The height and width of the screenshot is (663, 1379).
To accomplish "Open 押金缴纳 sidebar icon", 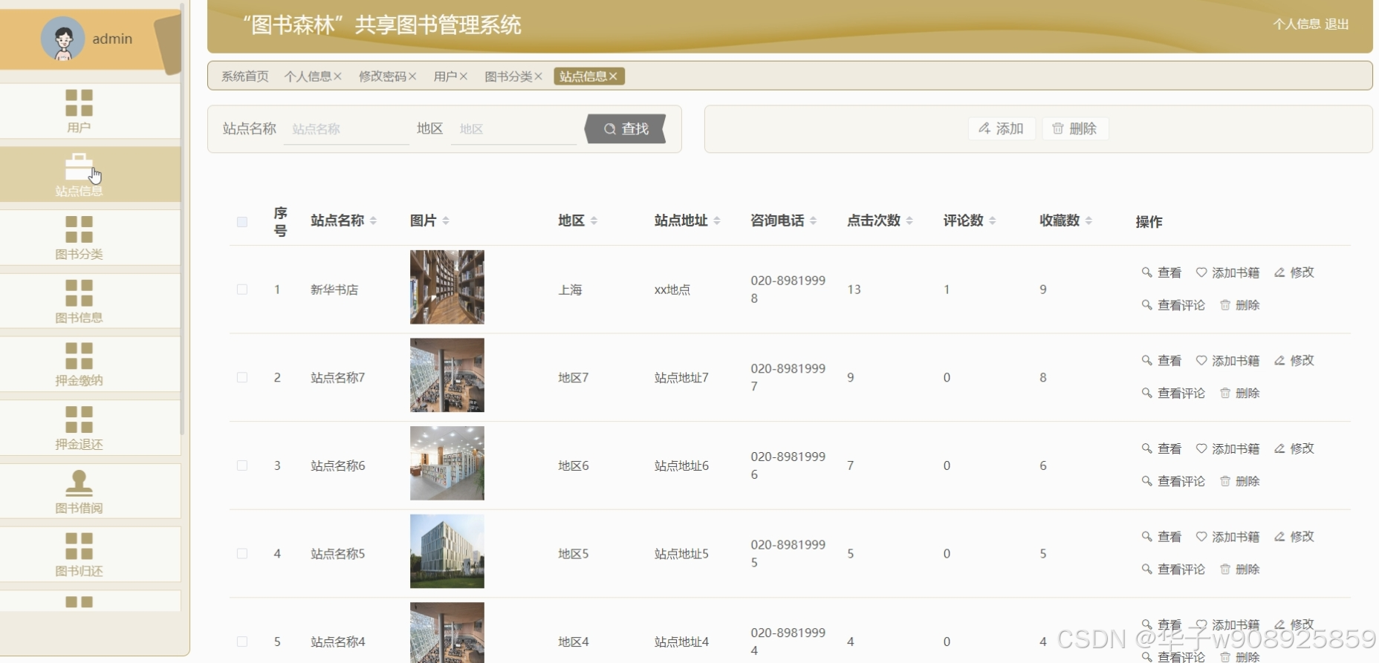I will tap(79, 356).
